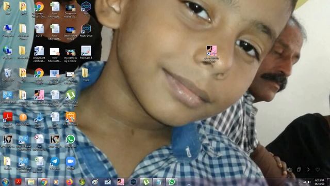The width and height of the screenshot is (330, 186).
Task: Open Adobe Reader from the taskbar
Action: tap(19, 181)
